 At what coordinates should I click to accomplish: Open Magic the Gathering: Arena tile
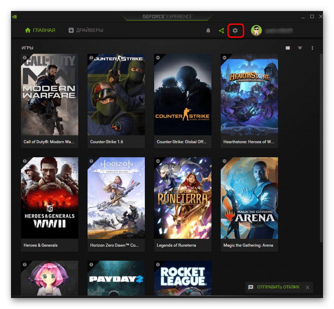coord(249,199)
